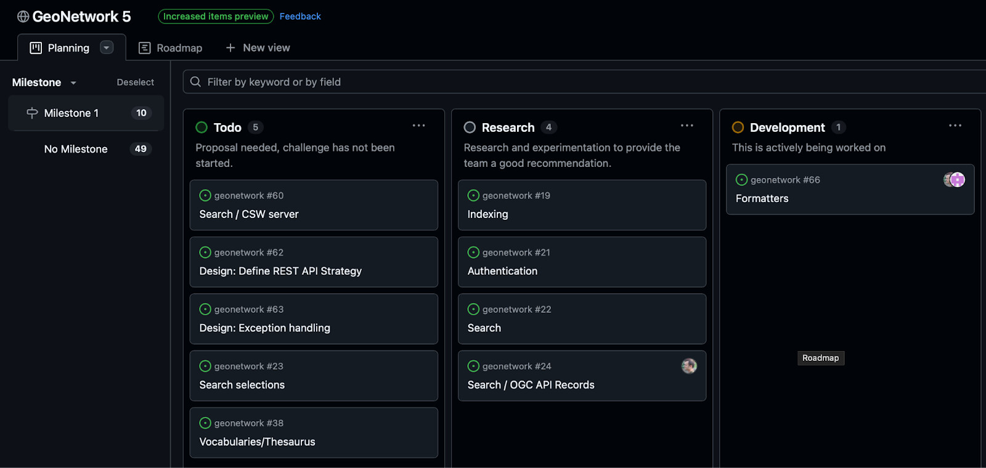Open the Formatters issue
986x468 pixels.
(762, 198)
